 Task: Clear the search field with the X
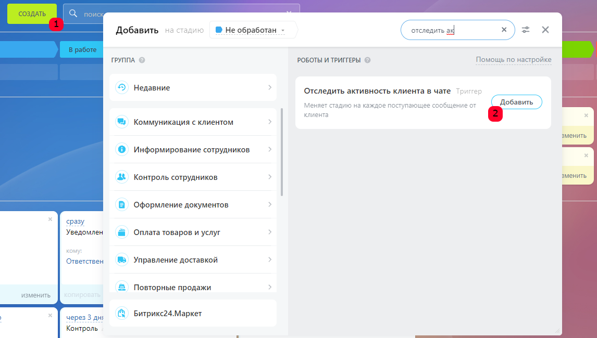click(504, 30)
